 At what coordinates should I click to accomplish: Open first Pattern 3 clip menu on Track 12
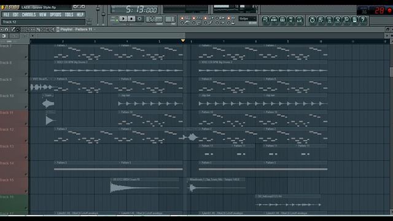coord(55,129)
